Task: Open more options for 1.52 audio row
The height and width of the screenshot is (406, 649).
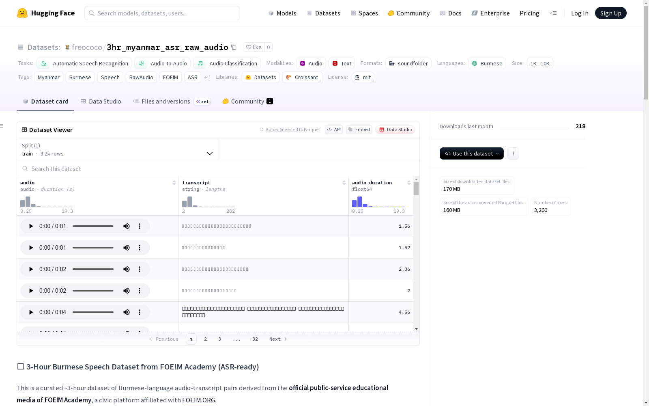Action: pos(140,248)
